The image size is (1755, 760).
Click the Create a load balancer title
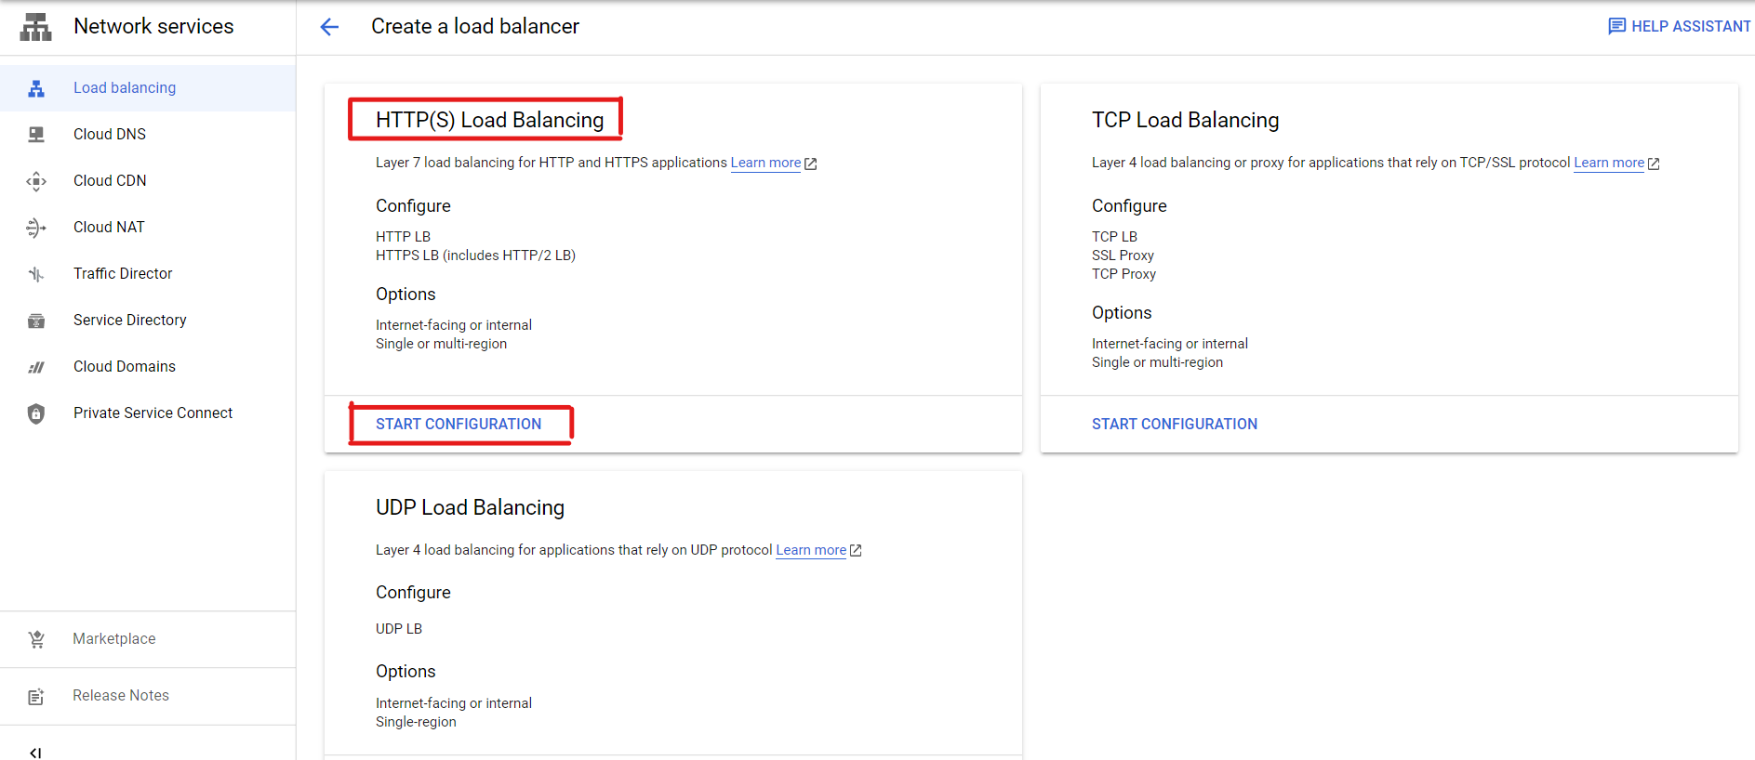475,26
